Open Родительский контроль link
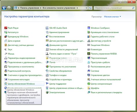Viewport: 137px width, 112px height. coord(19,71)
